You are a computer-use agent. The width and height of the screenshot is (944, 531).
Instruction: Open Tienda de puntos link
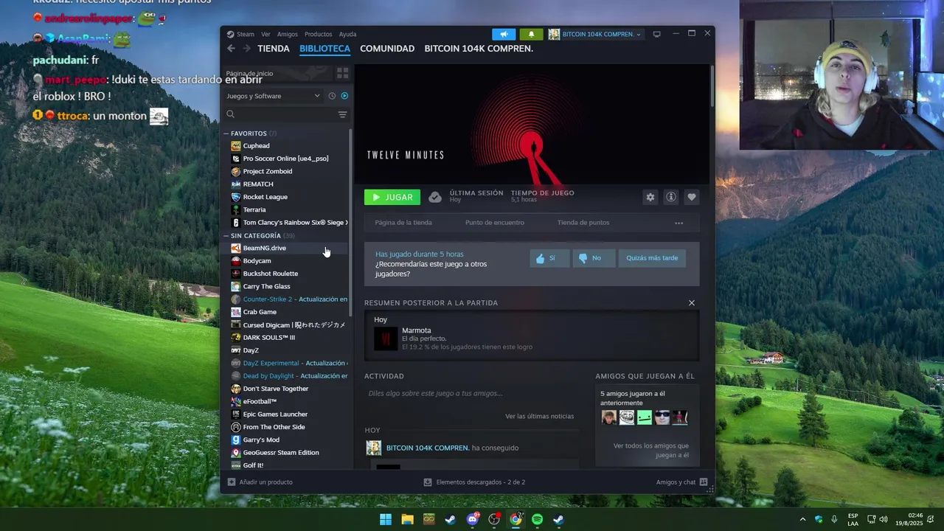[583, 223]
